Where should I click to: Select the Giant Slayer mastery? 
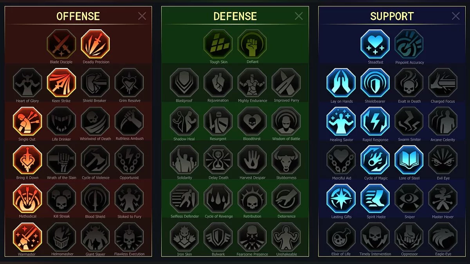coord(95,237)
